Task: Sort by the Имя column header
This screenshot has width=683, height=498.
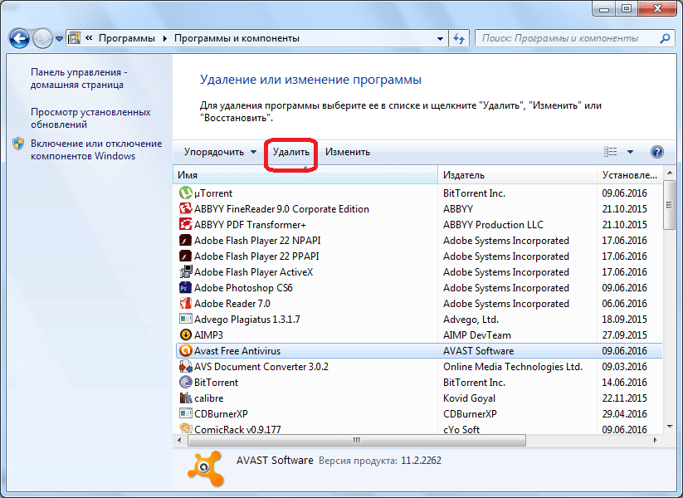Action: pyautogui.click(x=305, y=174)
